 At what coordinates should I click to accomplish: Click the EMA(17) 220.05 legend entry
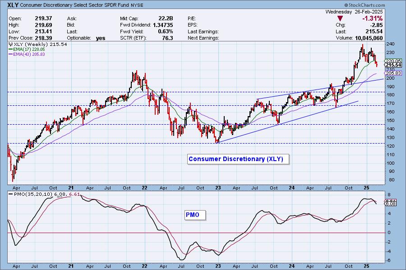coord(27,49)
